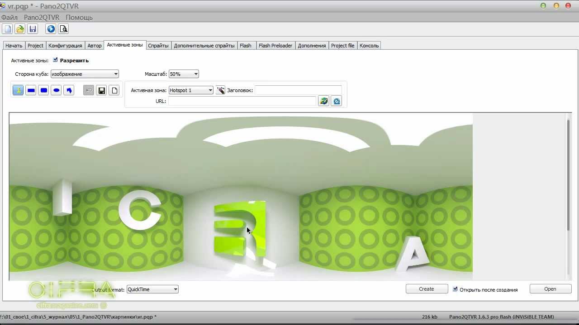Toggle the Разрешить active zones checkbox
The width and height of the screenshot is (579, 325).
pos(55,60)
